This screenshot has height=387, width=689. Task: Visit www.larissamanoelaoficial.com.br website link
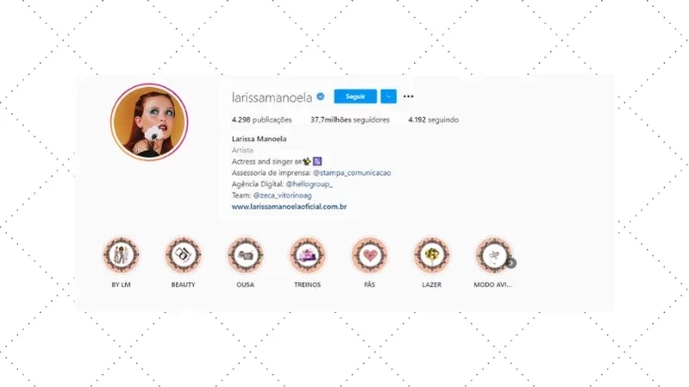click(x=289, y=207)
